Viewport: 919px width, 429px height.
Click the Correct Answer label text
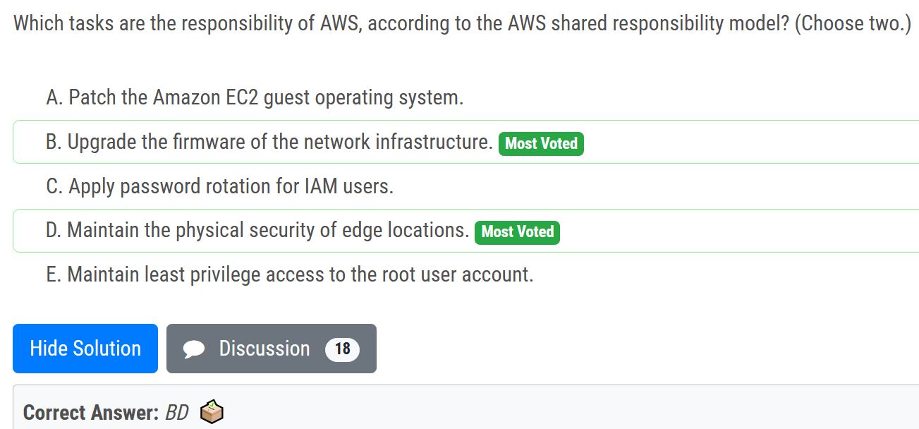[x=91, y=413]
